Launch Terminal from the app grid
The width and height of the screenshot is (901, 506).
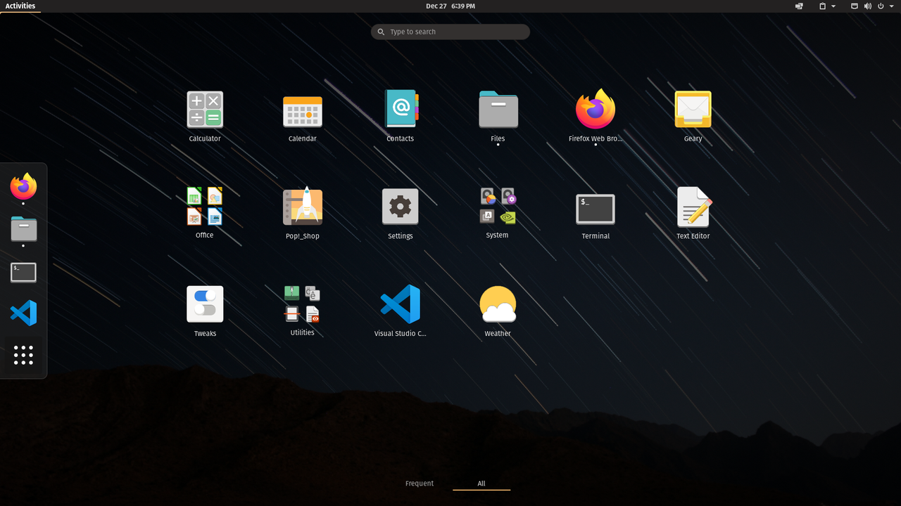pyautogui.click(x=596, y=209)
